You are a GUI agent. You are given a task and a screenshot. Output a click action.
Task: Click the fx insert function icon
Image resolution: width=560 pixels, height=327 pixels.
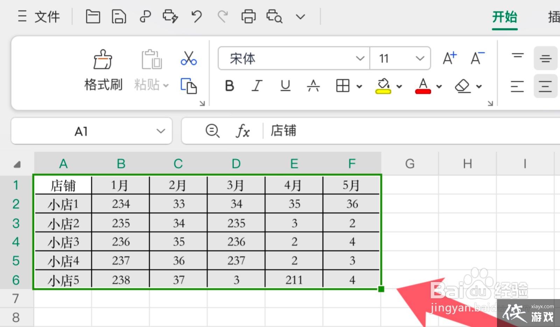tap(243, 131)
